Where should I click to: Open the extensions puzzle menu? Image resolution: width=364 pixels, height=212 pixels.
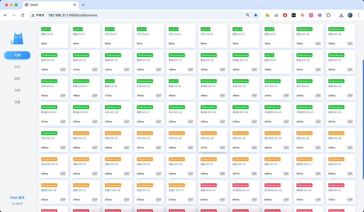tap(328, 15)
